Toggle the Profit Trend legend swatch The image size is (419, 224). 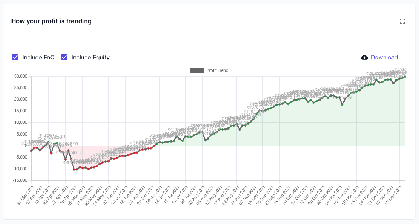click(197, 70)
